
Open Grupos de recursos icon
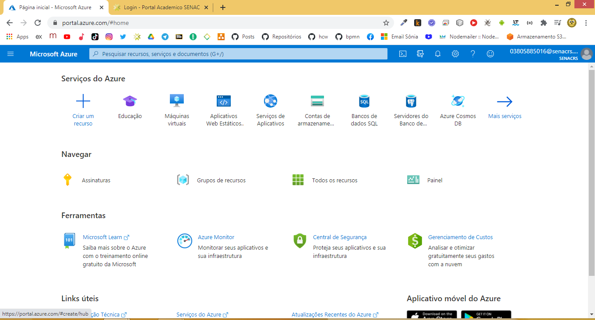183,180
